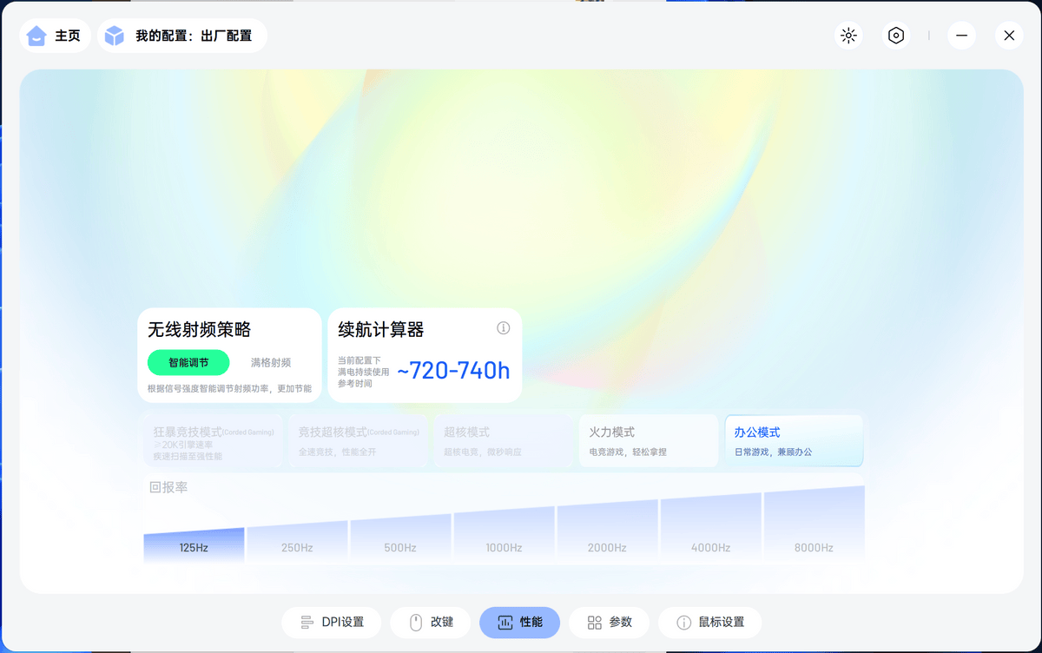Image resolution: width=1042 pixels, height=653 pixels.
Task: Close the mouse driver window
Action: click(1009, 36)
